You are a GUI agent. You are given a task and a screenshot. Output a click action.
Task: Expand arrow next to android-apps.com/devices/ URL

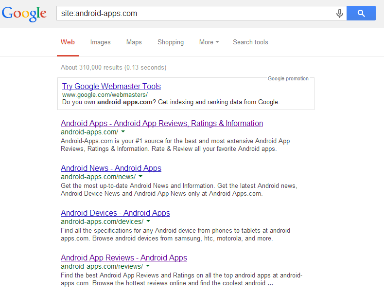point(148,221)
